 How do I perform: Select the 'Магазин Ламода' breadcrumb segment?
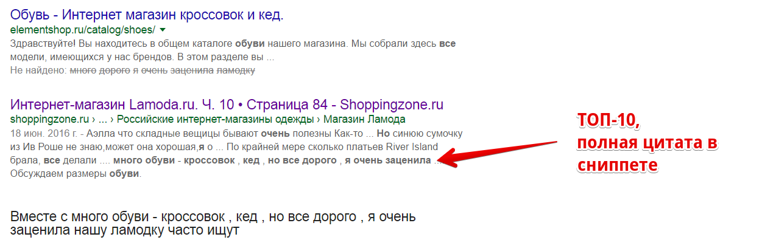point(364,119)
